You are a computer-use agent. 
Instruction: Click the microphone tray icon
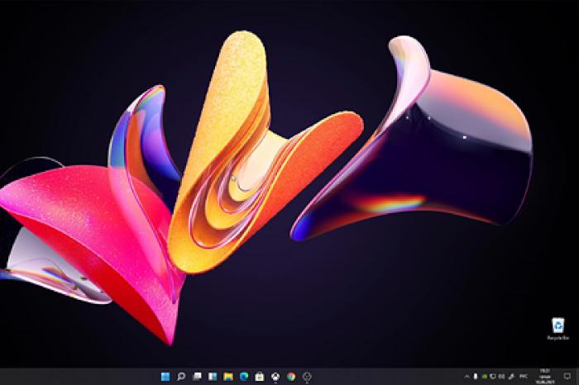(476, 377)
